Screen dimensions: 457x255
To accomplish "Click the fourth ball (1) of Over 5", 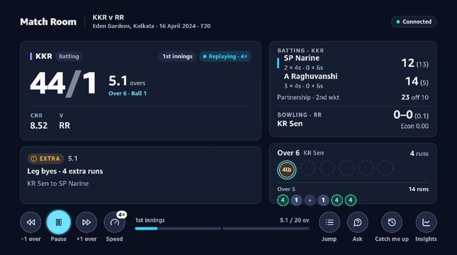I will (323, 200).
